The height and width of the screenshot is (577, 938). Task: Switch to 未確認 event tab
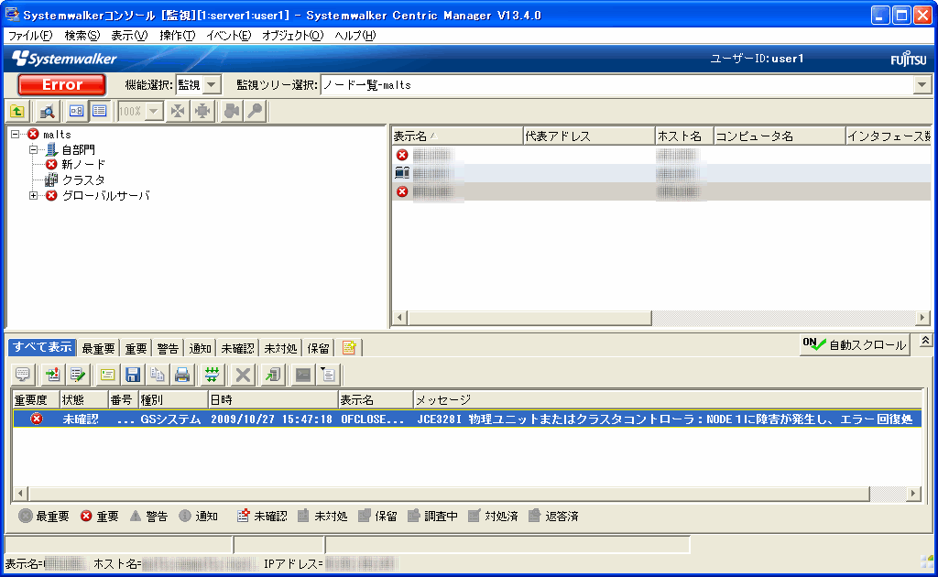click(237, 348)
